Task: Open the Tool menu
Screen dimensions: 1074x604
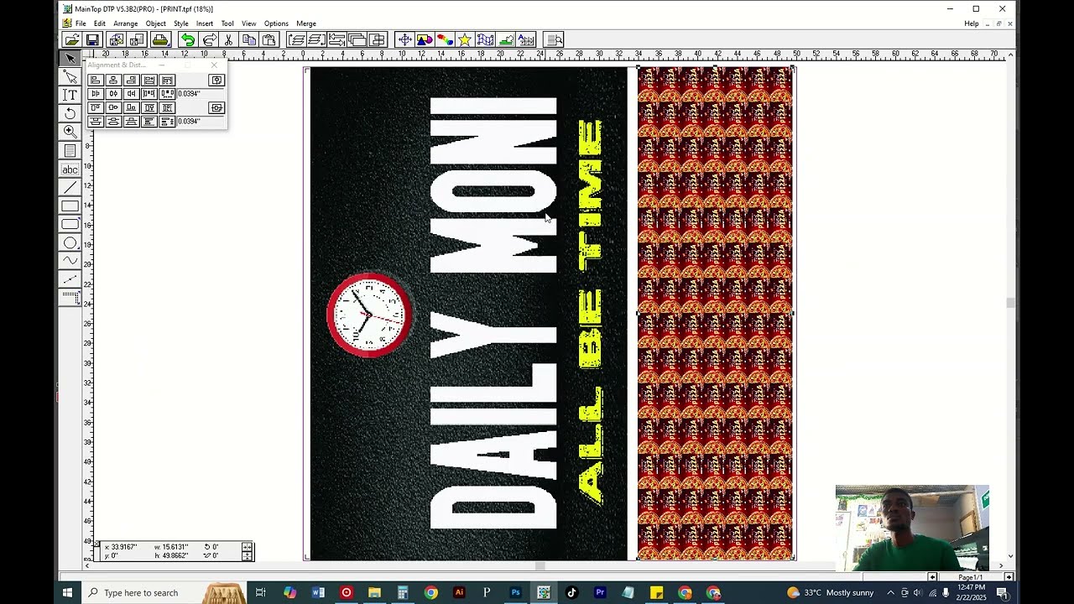Action: click(x=227, y=23)
